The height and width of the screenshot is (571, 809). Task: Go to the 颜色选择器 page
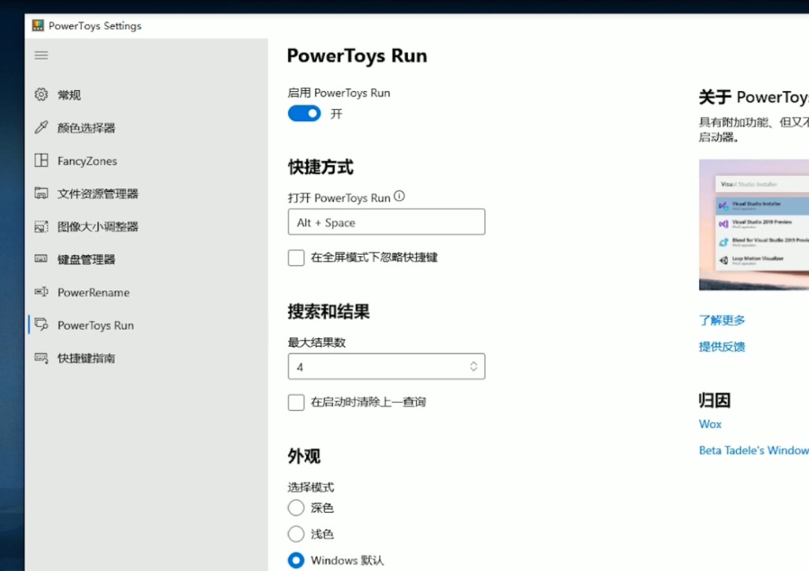[x=86, y=128]
